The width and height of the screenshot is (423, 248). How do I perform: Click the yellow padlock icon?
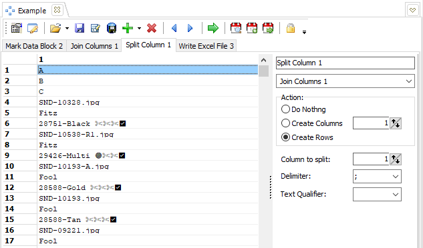291,28
